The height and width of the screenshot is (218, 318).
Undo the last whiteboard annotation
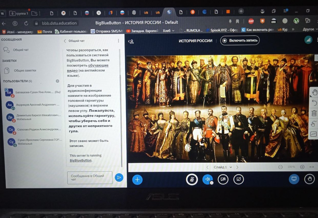click(x=314, y=103)
